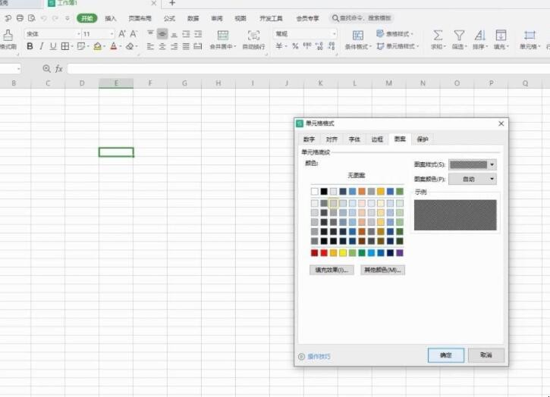Click the Fill (填充) down-arrow icon

click(x=501, y=36)
